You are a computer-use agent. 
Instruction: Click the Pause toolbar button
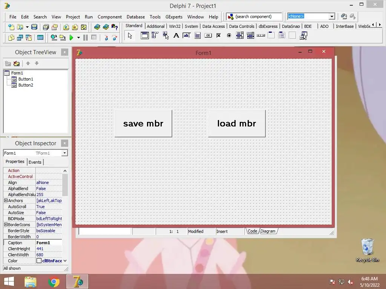click(x=86, y=38)
